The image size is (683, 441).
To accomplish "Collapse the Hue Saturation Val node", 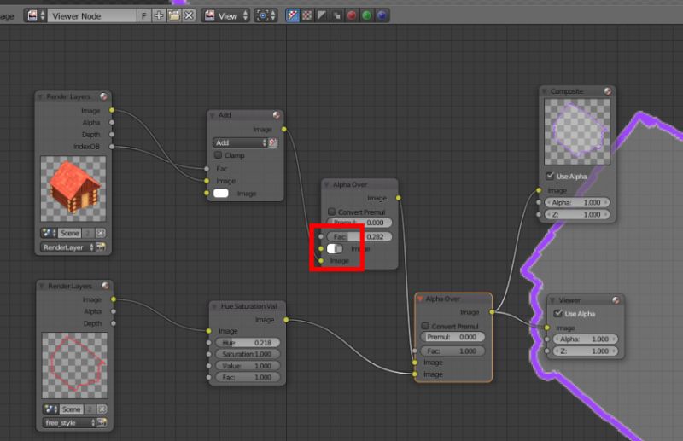I will pos(215,306).
